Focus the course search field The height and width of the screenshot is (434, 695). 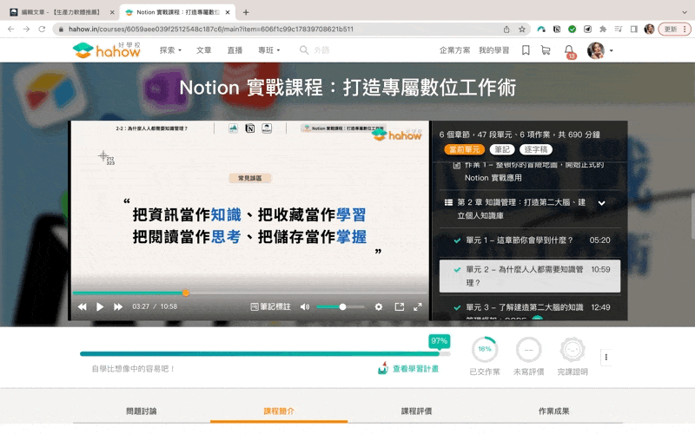[x=321, y=50]
